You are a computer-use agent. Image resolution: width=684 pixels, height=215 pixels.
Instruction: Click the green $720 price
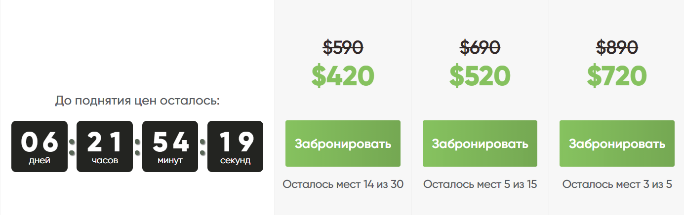(x=617, y=76)
